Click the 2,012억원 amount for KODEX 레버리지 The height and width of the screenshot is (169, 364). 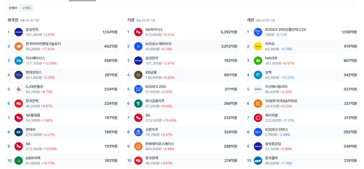[229, 46]
